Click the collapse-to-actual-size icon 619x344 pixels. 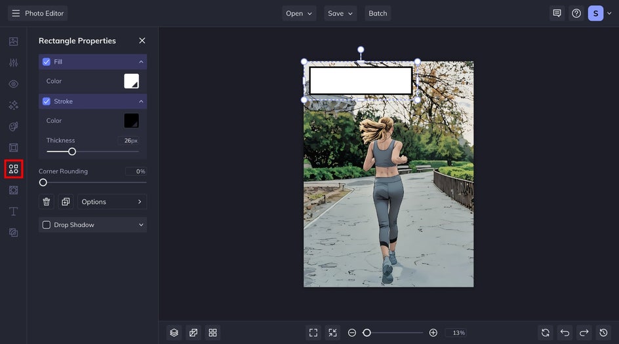[333, 333]
